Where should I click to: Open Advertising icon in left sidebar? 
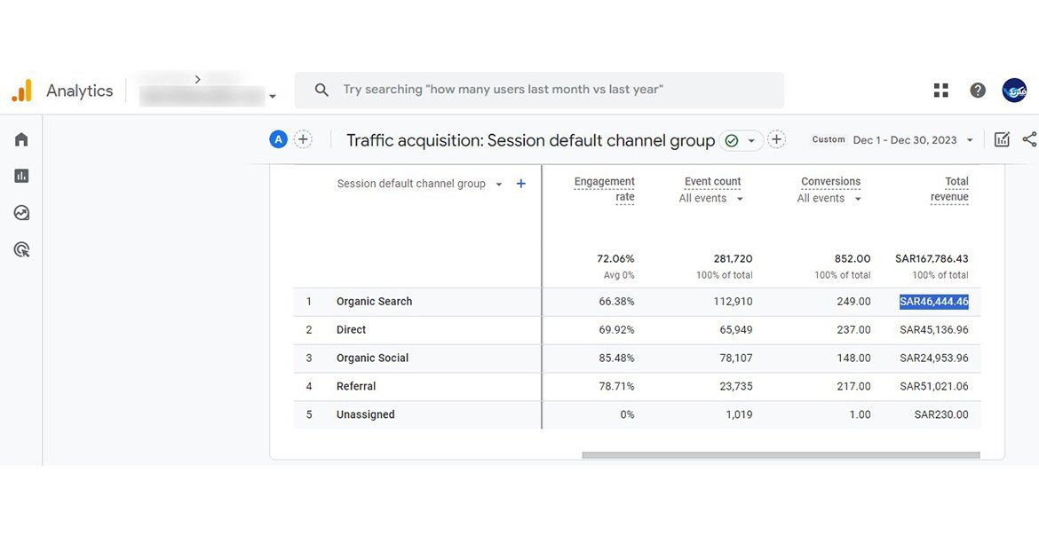click(x=21, y=249)
